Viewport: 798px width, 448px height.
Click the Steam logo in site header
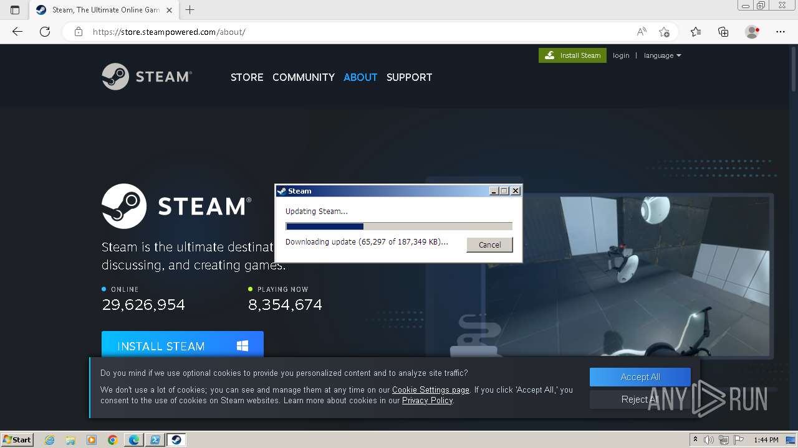[x=147, y=77]
